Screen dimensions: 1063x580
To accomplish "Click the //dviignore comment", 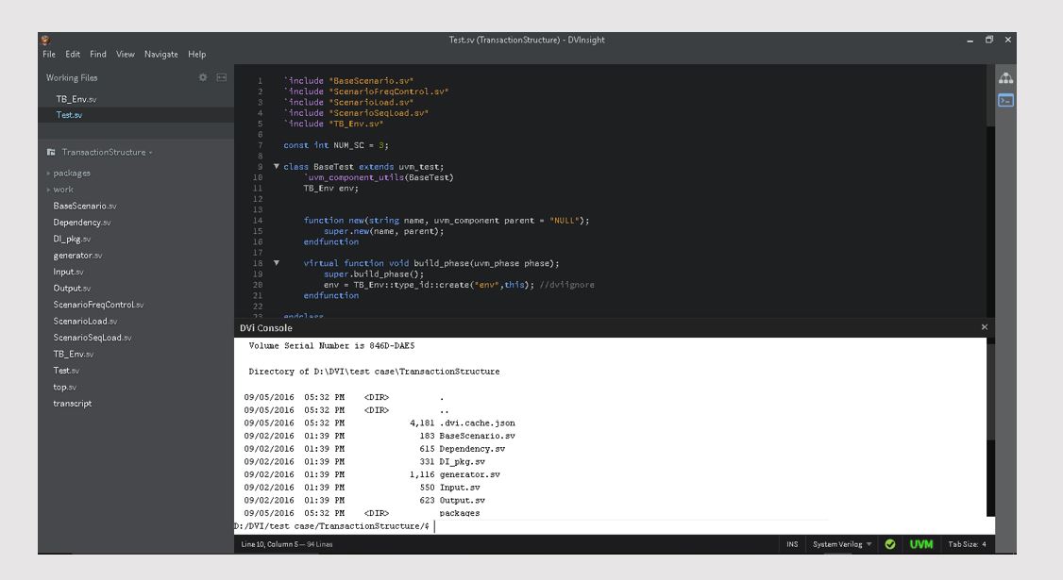I will 566,285.
